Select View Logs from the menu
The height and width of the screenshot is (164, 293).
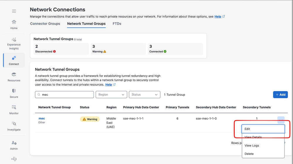(252, 146)
